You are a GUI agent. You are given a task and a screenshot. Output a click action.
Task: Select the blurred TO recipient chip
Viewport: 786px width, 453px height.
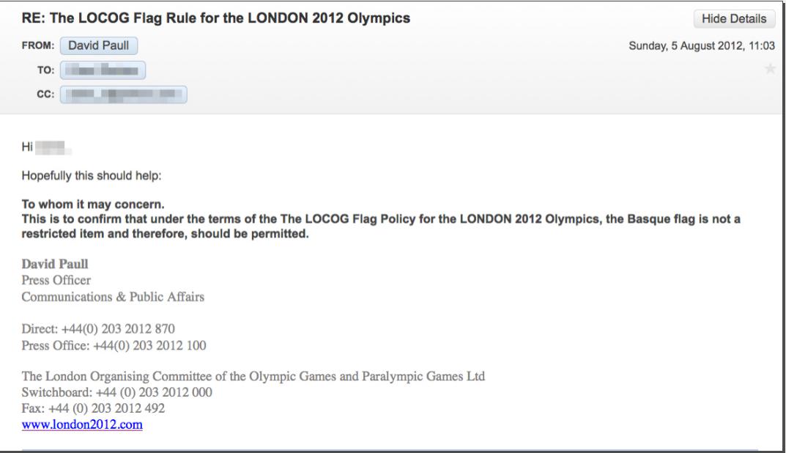103,70
